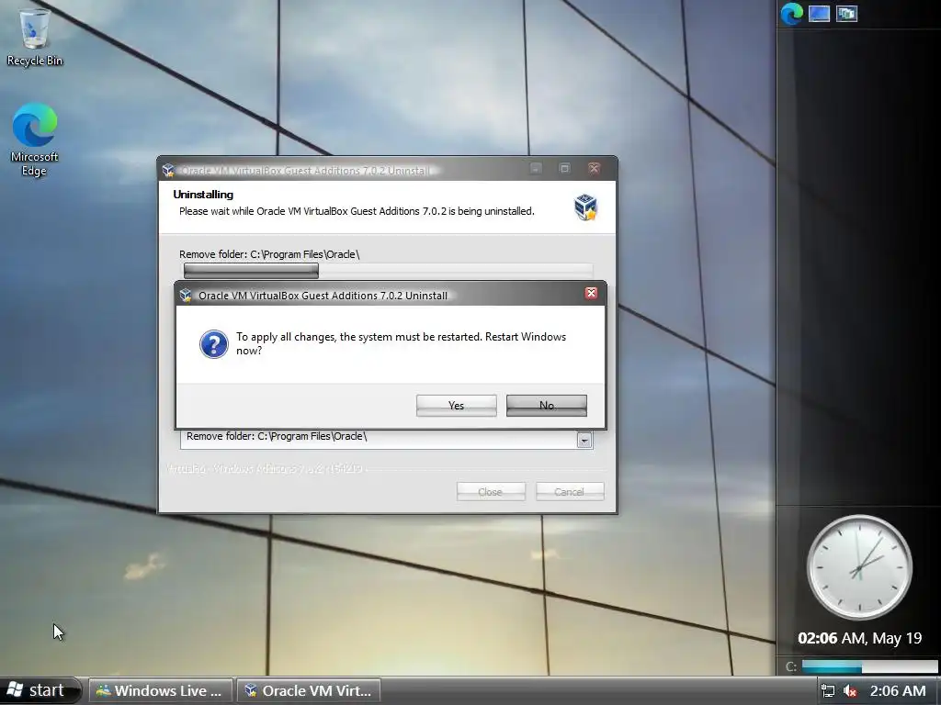Expand the Remove folder details dropdown arrow
Screen dimensions: 941x705
tap(584, 441)
